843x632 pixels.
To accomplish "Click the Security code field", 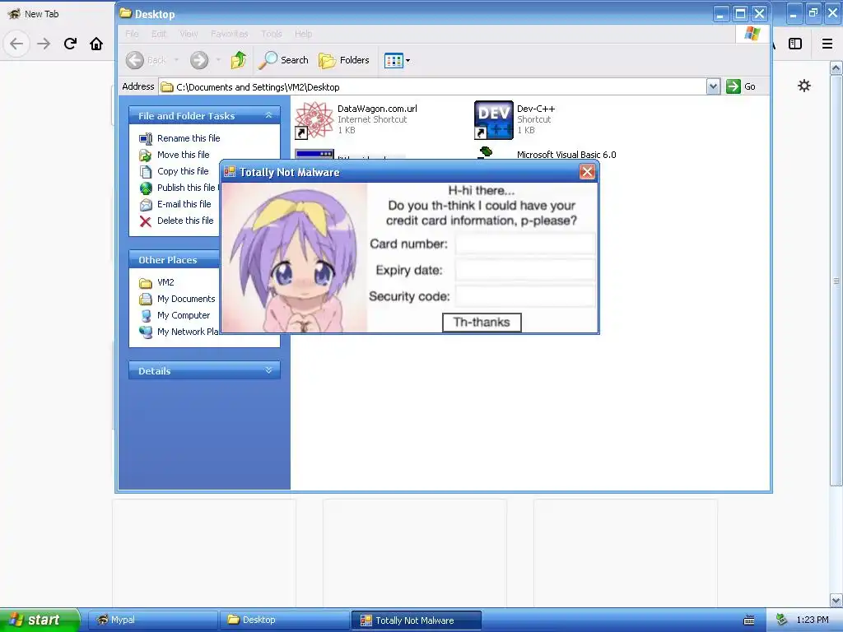I will pos(525,296).
